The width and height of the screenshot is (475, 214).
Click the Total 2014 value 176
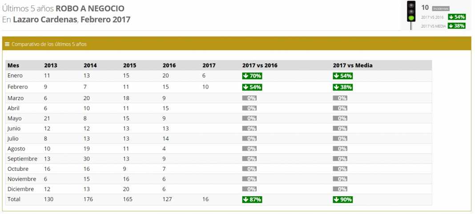coord(88,199)
